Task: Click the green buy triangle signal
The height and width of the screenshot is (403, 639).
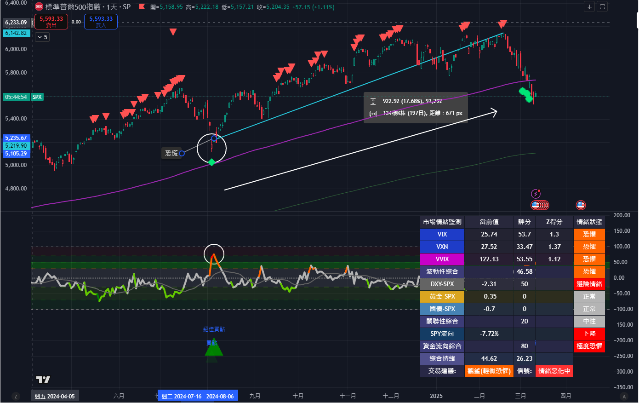Action: tap(213, 348)
